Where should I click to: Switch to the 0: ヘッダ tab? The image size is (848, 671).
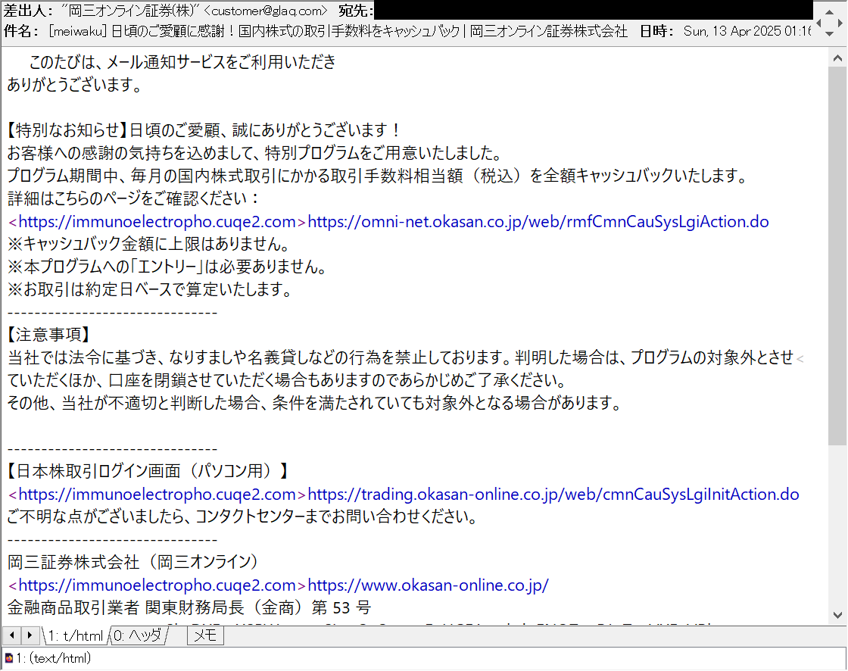pyautogui.click(x=137, y=635)
